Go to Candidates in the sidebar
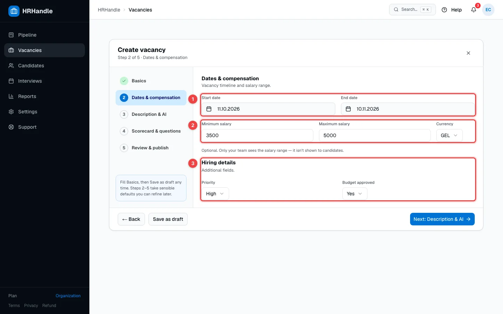This screenshot has width=503, height=314. [x=44, y=66]
